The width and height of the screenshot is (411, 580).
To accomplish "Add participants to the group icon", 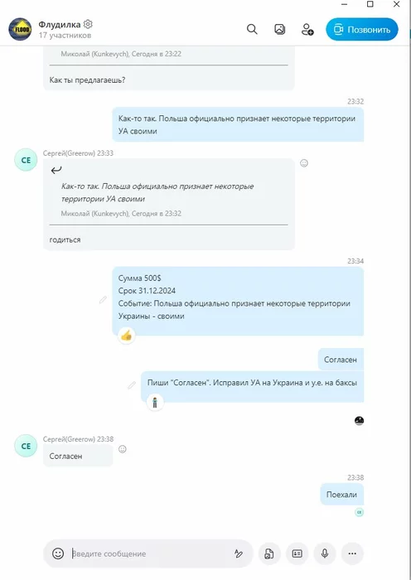I will click(x=307, y=29).
